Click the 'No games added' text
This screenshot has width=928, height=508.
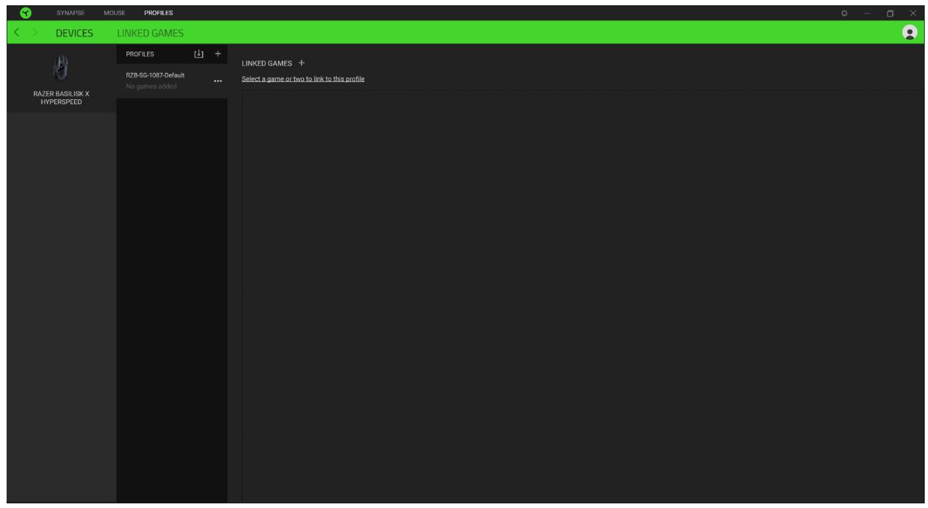[151, 87]
